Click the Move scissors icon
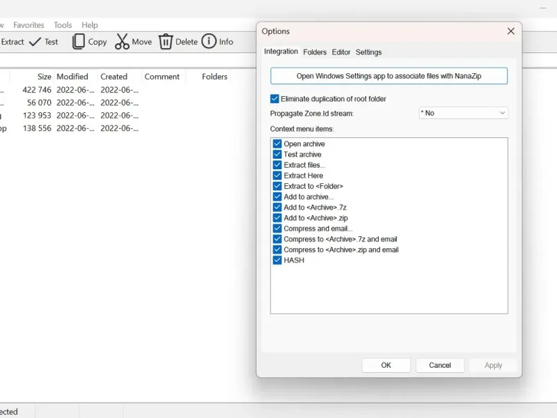Image resolution: width=557 pixels, height=418 pixels. [122, 42]
